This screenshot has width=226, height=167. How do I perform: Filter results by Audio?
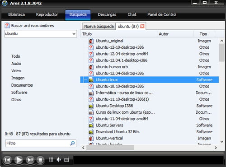pos(16,64)
